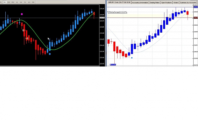The width and height of the screenshot is (198, 120).
Task: Open the Orders tab
Action: tap(176, 3)
